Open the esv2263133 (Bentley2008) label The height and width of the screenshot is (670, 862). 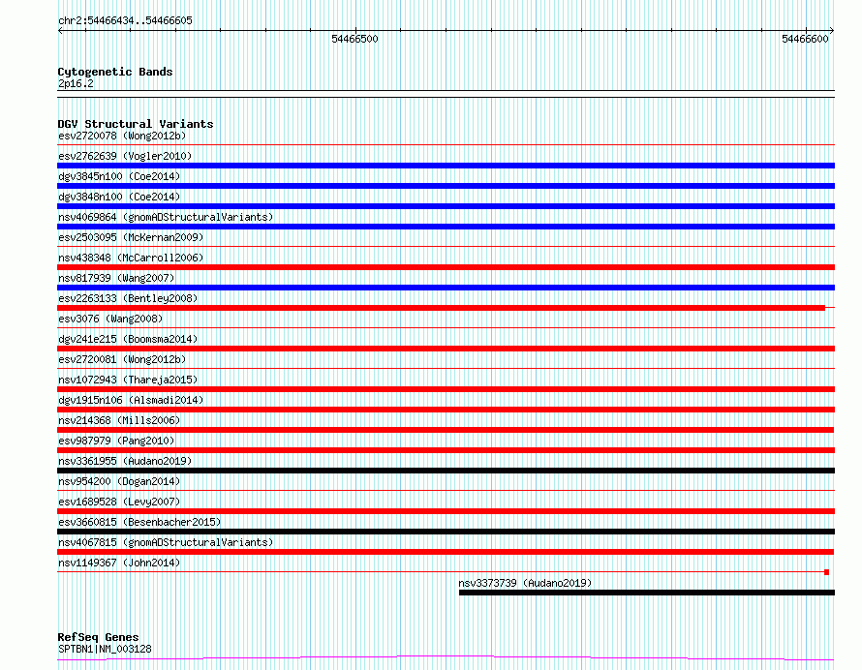[128, 298]
